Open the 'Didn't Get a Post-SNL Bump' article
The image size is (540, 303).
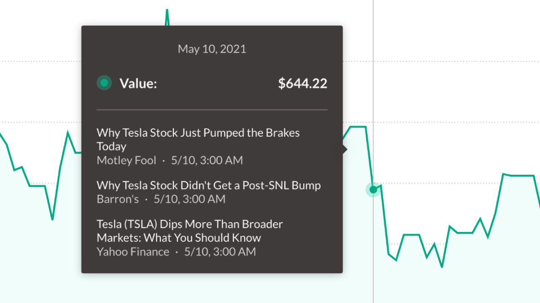tap(208, 185)
